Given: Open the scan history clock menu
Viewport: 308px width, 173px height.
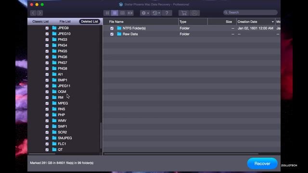Looking at the screenshot, I should pyautogui.click(x=156, y=13).
